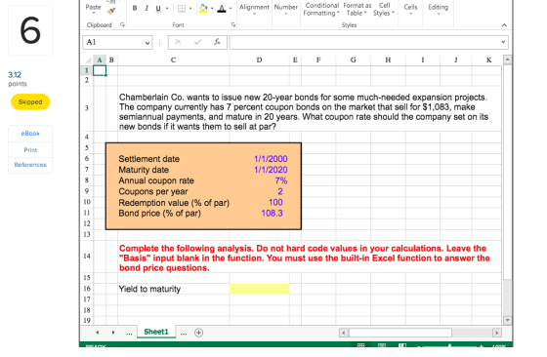The image size is (547, 357).
Task: Switch to Page Layout view
Action: 382,345
